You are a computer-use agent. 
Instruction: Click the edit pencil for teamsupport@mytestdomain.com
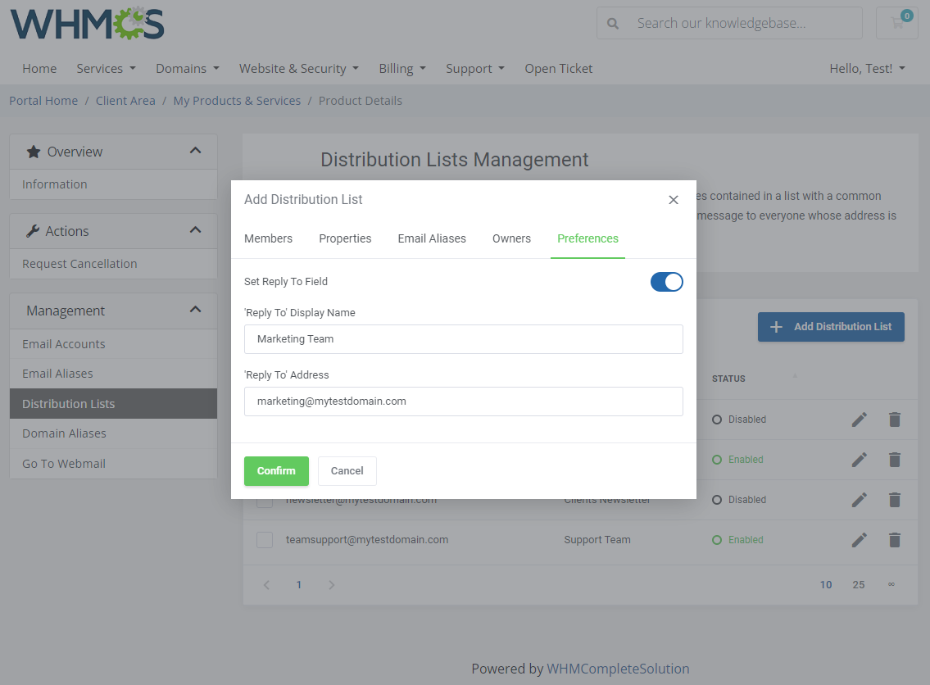[859, 540]
